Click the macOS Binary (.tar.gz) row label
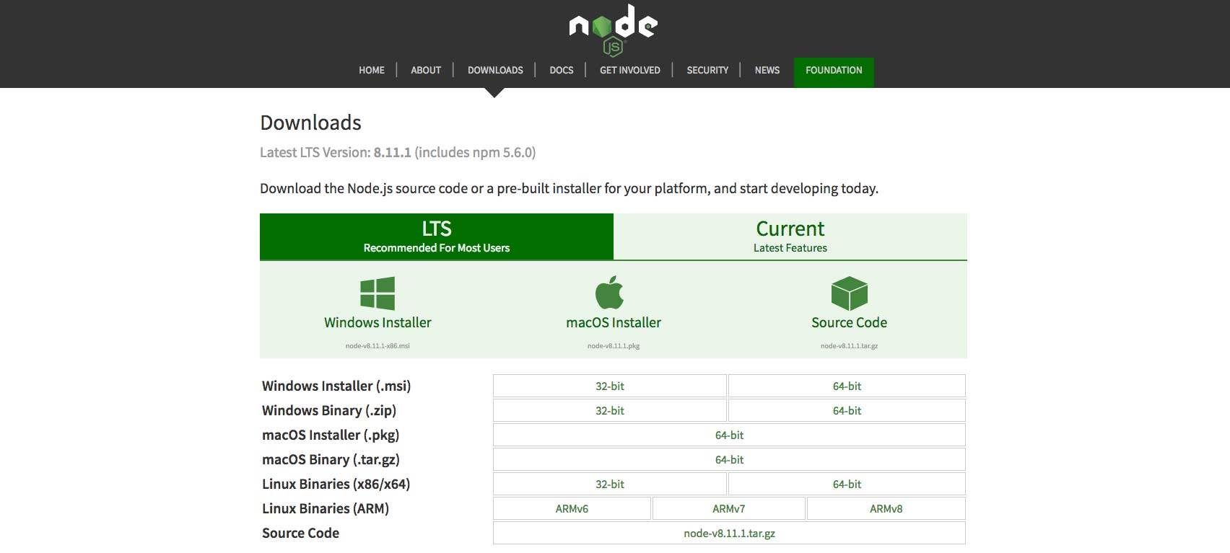 click(x=331, y=459)
